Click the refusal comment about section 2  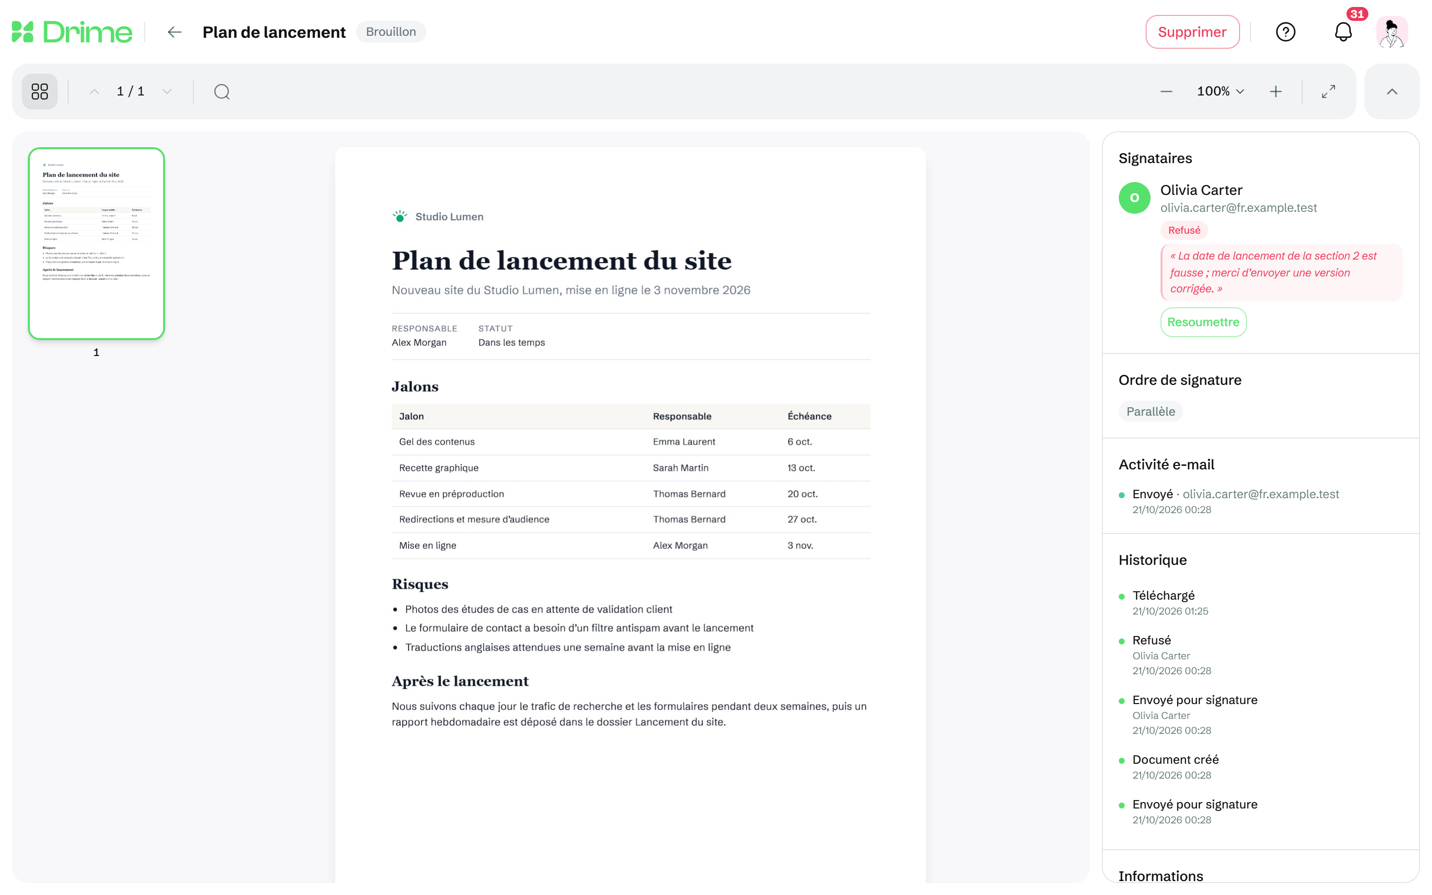[x=1282, y=272]
